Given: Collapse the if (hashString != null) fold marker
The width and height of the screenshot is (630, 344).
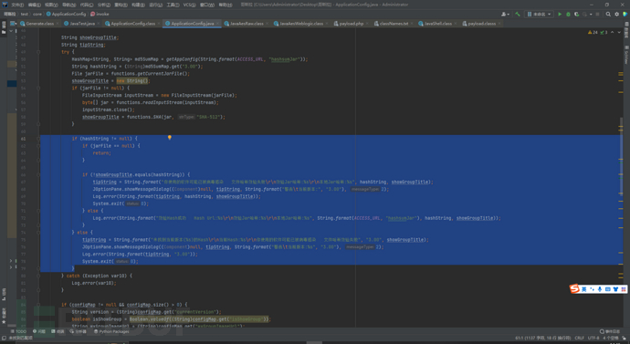Looking at the screenshot, I should pyautogui.click(x=38, y=139).
